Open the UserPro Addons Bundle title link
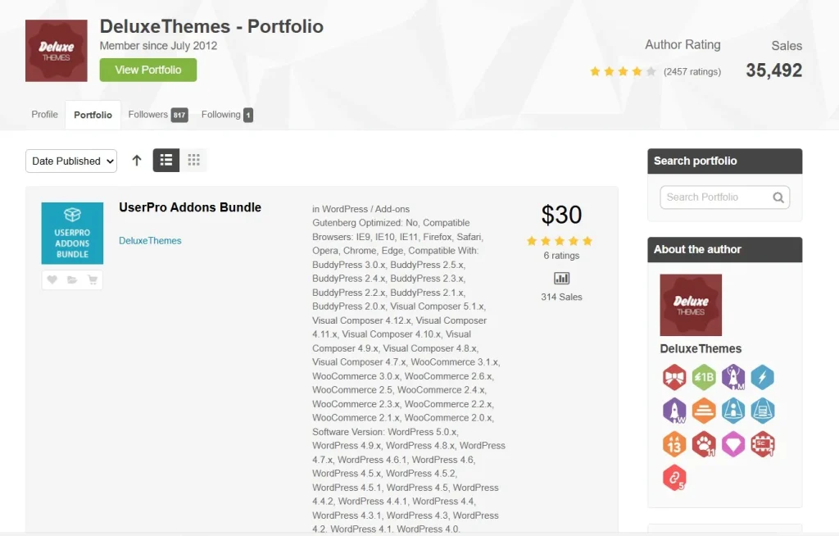The height and width of the screenshot is (536, 839). click(190, 207)
